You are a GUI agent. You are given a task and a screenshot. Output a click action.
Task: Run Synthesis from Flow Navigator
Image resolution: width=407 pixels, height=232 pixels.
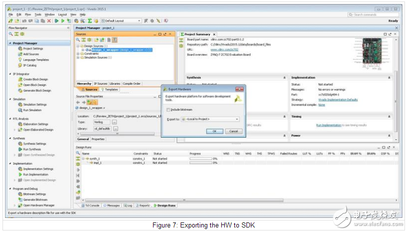click(x=20, y=149)
